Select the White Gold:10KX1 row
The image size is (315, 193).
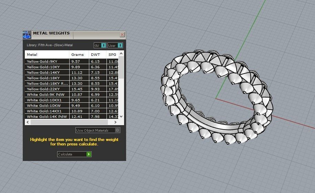click(72, 100)
